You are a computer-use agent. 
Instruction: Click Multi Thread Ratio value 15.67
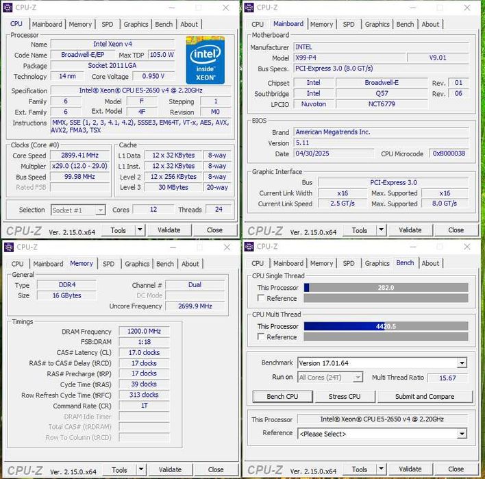pyautogui.click(x=447, y=378)
